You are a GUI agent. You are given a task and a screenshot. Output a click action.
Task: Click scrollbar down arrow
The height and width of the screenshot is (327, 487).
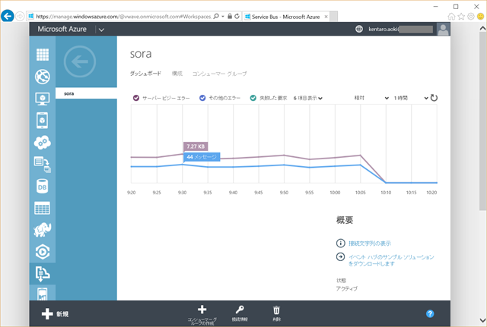(x=482, y=320)
